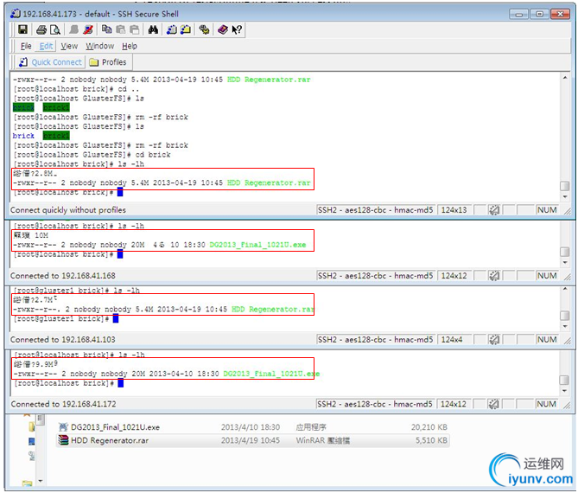578x493 pixels.
Task: Click 'Connected to 192.168.41.168' status text
Action: [x=63, y=276]
